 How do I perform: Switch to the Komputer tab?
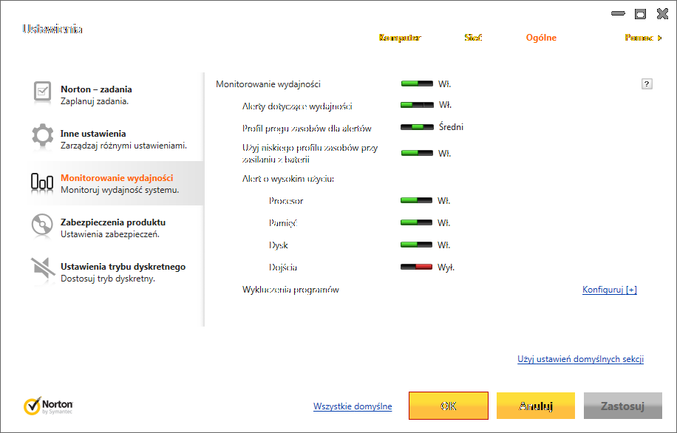(x=400, y=38)
